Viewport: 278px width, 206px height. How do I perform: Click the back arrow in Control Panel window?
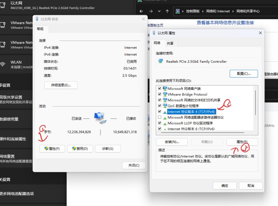[141, 11]
